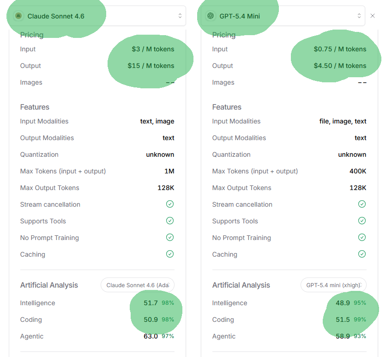The width and height of the screenshot is (392, 357).
Task: Click Supports Tools checkmark for Claude Sonnet 4.6
Action: coord(170,221)
